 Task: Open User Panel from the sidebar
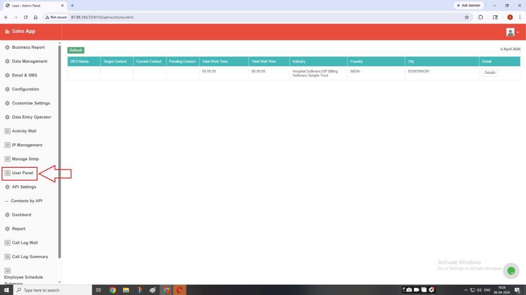tap(23, 173)
